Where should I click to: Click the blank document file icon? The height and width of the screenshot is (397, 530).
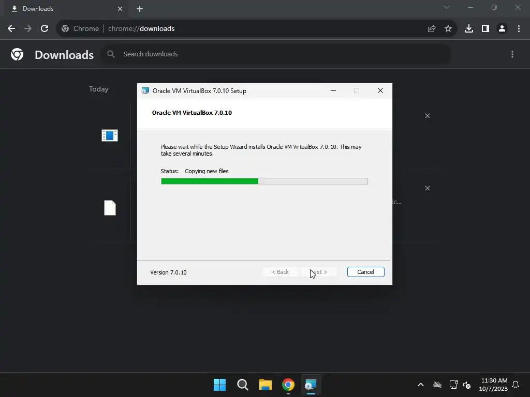[110, 208]
